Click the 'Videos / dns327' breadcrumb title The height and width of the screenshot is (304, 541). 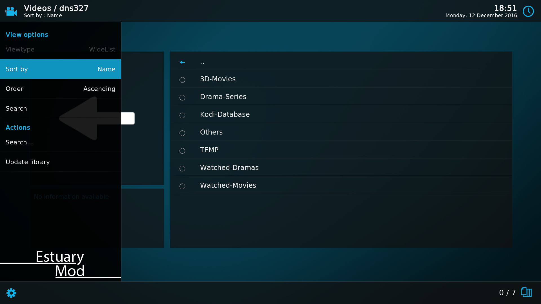click(x=56, y=8)
